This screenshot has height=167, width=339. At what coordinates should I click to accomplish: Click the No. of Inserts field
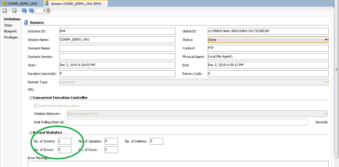[65, 141]
